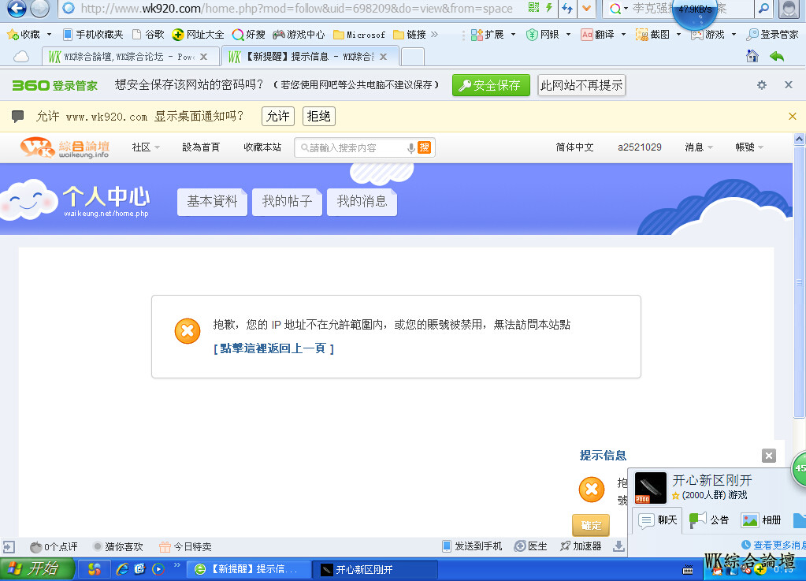Click the WK 綜合論壇 site logo

click(65, 147)
